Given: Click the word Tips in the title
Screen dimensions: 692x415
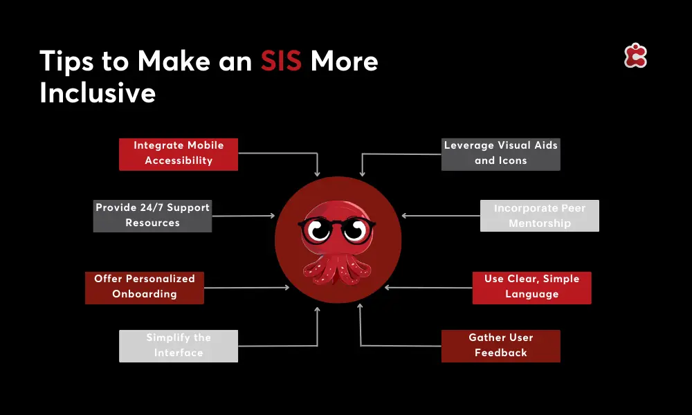Looking at the screenshot, I should click(x=65, y=62).
